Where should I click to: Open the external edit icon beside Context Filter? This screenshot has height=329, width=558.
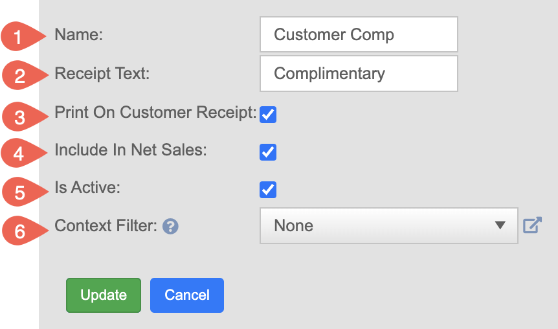pyautogui.click(x=532, y=225)
